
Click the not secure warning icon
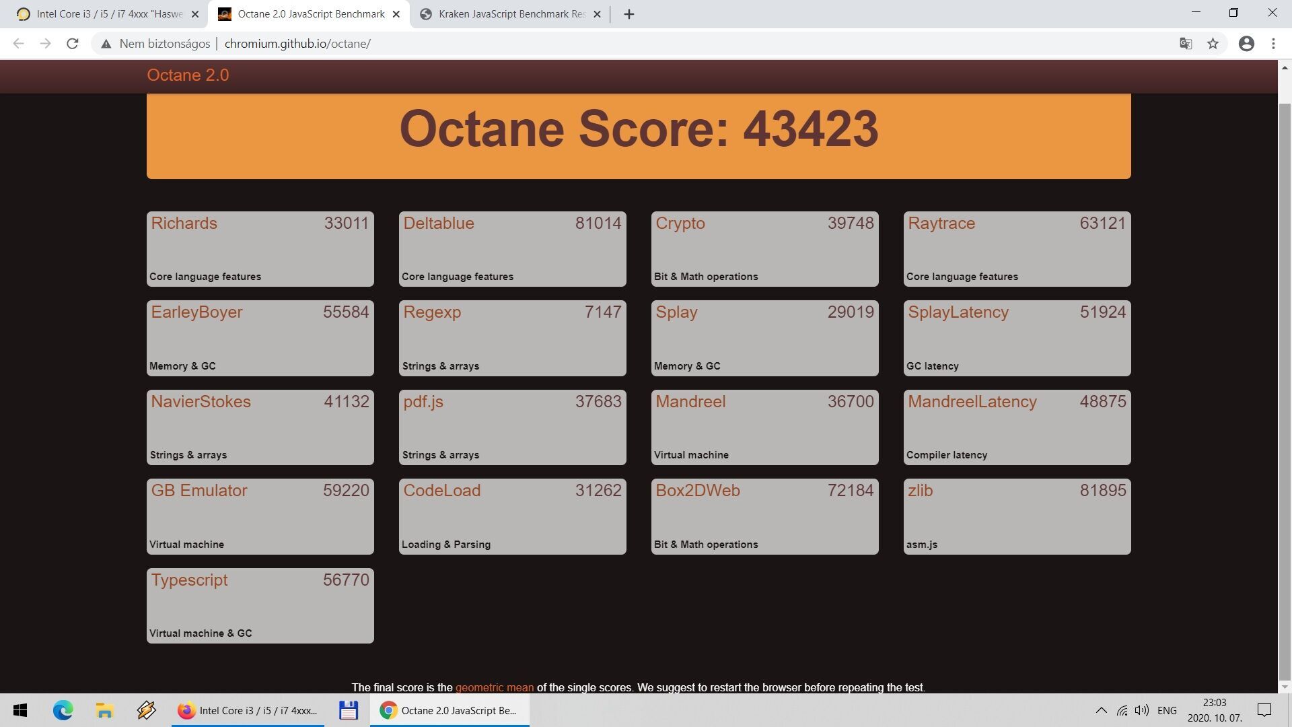point(106,44)
